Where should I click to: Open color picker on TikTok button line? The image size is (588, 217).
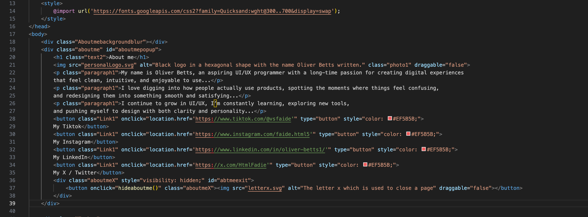pos(390,119)
